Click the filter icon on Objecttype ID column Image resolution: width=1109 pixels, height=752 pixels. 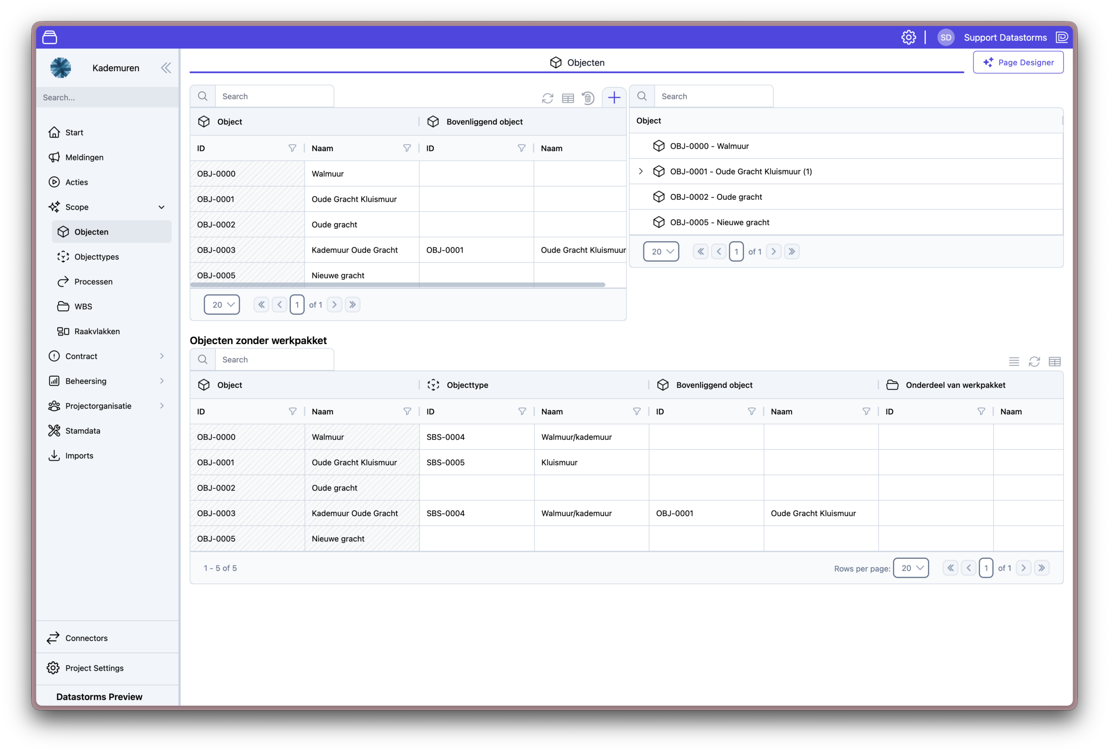[522, 412]
